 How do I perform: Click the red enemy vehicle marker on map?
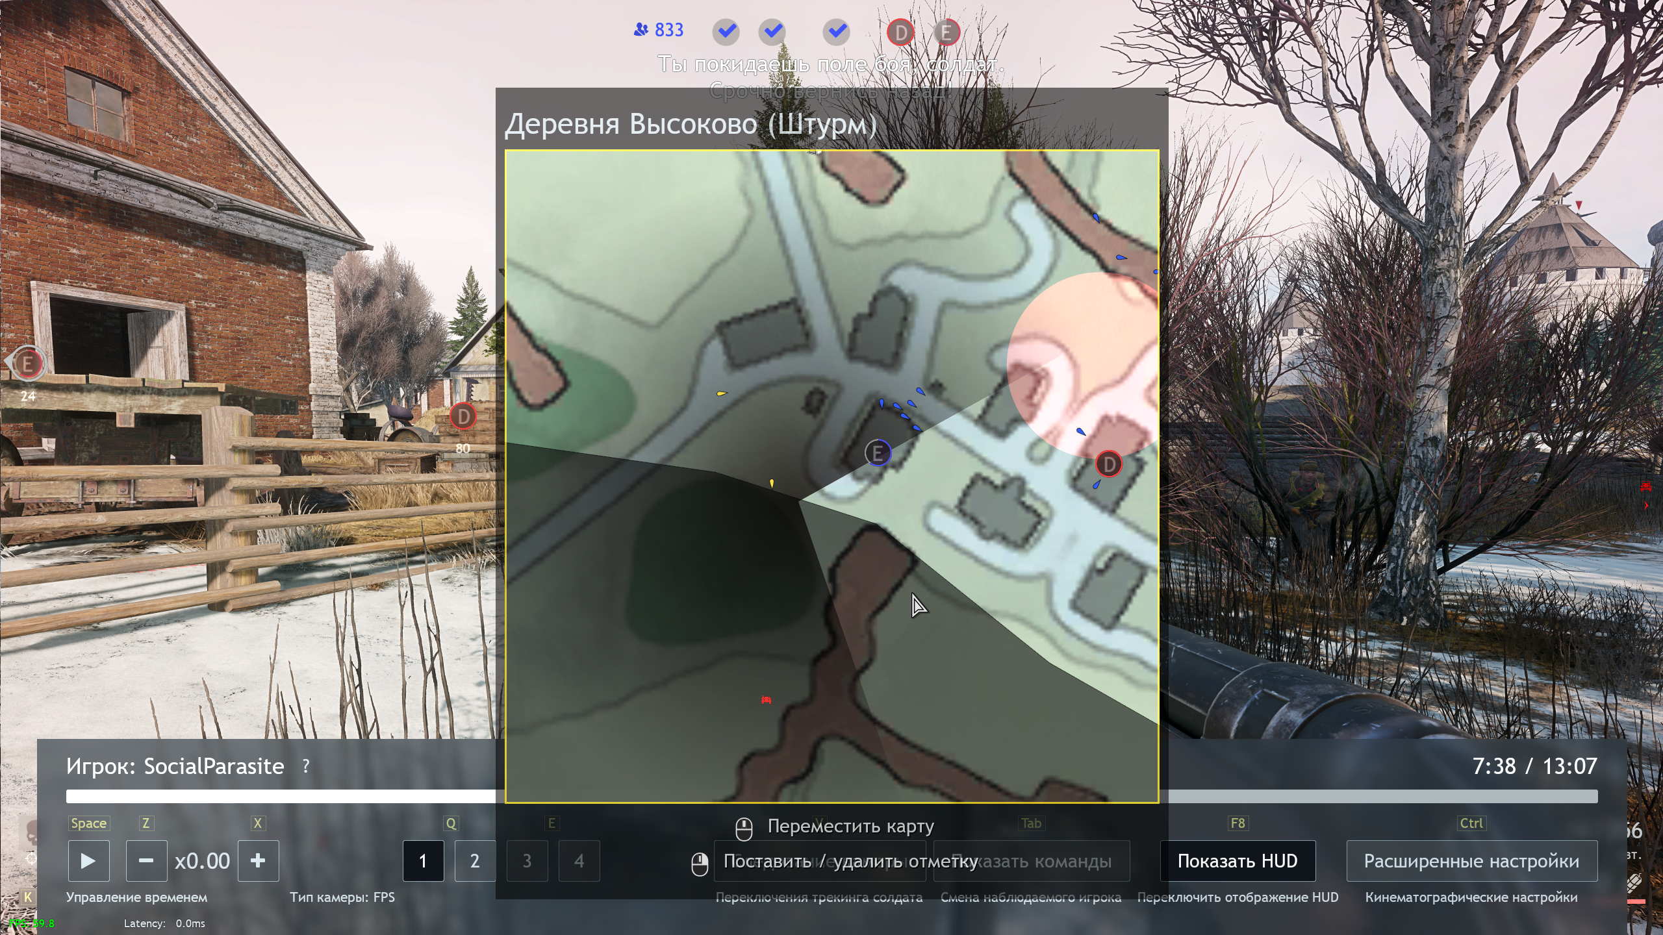point(766,700)
